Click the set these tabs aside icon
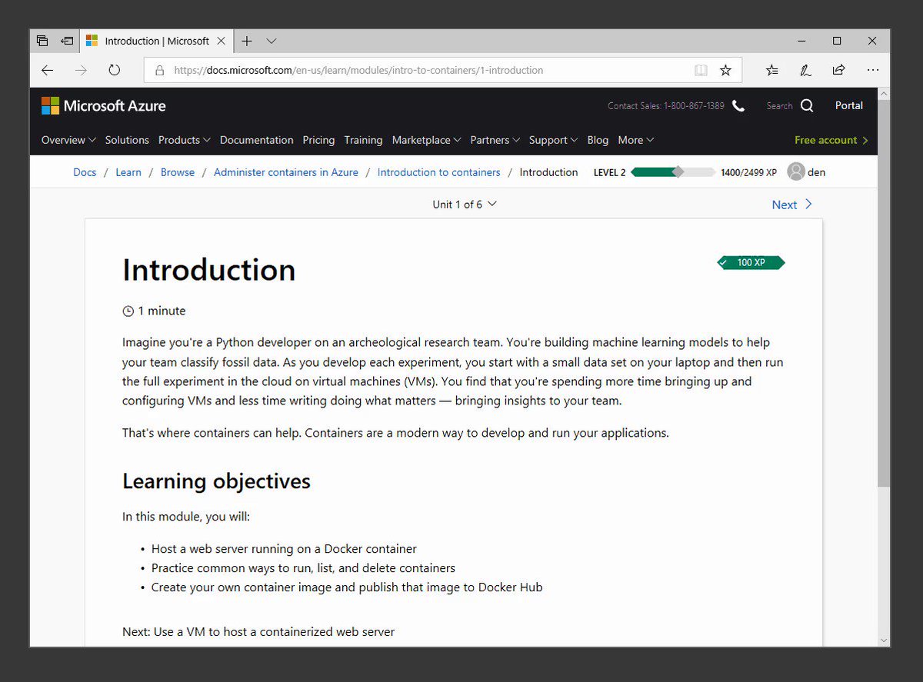This screenshot has height=682, width=923. [x=68, y=41]
